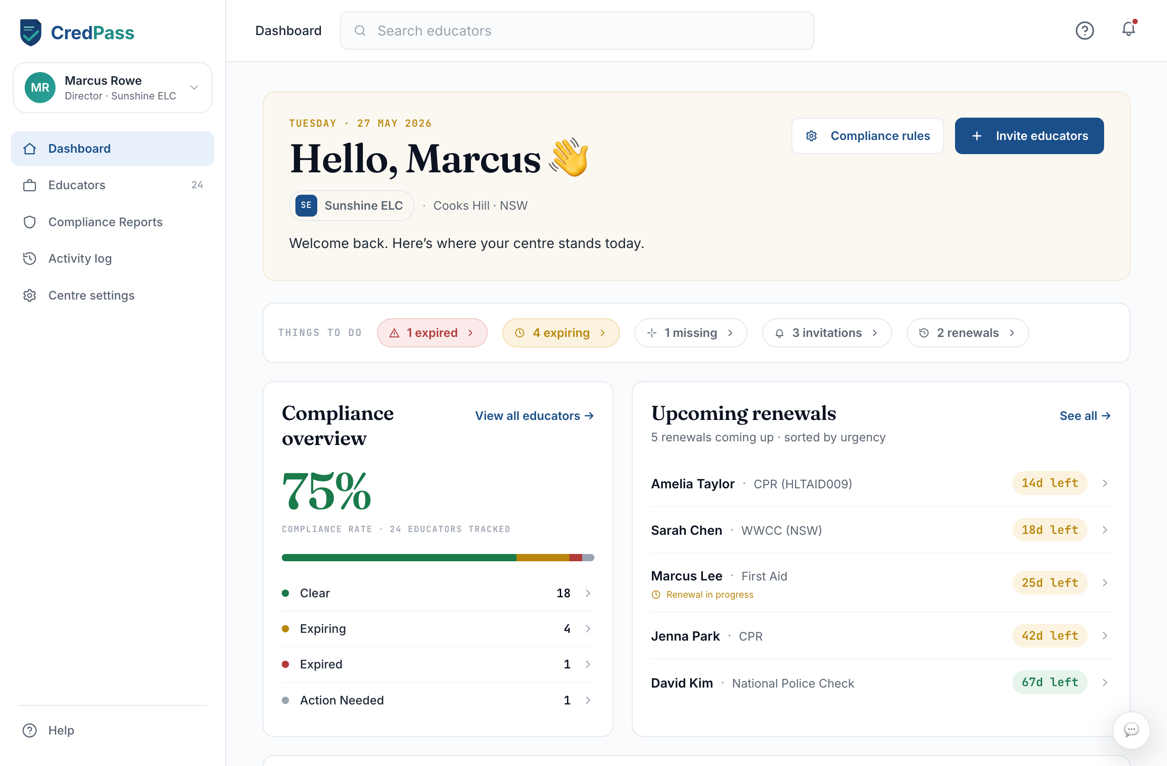Focus the Search educators field

(577, 31)
